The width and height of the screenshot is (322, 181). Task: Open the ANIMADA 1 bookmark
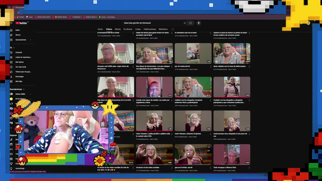pyautogui.click(x=76, y=17)
